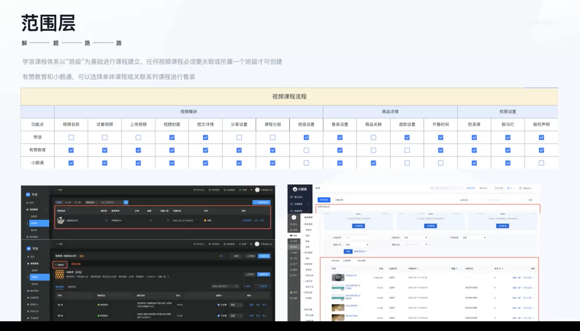Click the 批量创建 button in 小鹅通
This screenshot has width=580, height=331.
pyautogui.click(x=339, y=200)
